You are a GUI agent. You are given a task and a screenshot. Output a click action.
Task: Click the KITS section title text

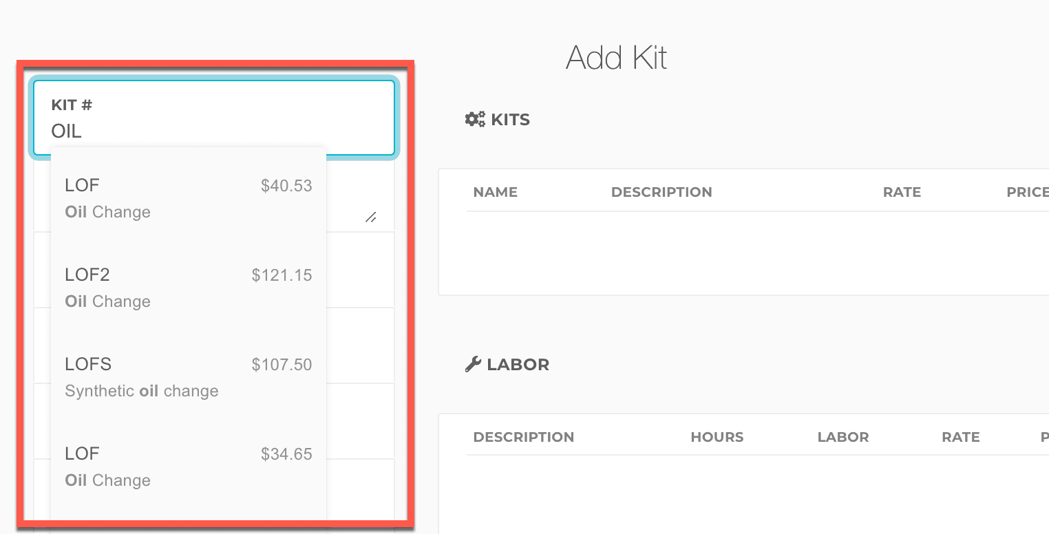(510, 120)
